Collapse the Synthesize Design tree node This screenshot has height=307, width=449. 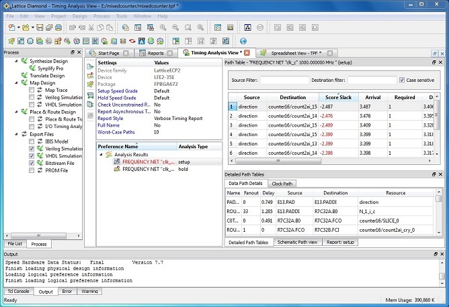[x=15, y=61]
